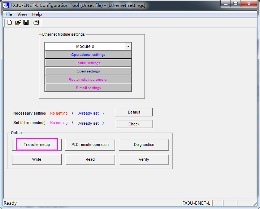Click the application icon in title bar
Screen dimensions: 260x209
6,5
